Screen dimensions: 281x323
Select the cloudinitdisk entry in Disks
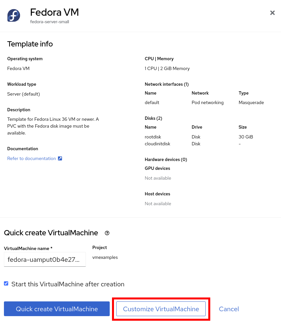click(158, 144)
